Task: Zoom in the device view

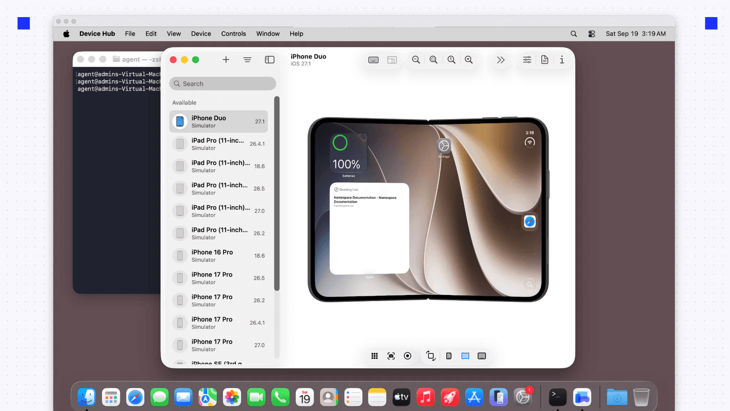Action: point(469,60)
